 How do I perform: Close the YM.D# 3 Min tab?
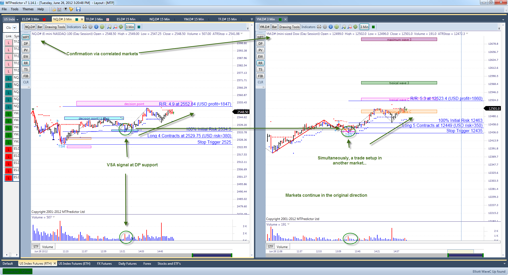tap(285, 19)
